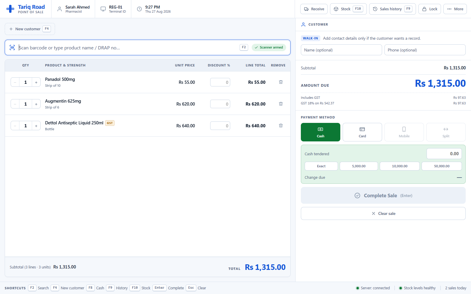471x294 pixels.
Task: Click Clear sale button
Action: (x=383, y=213)
